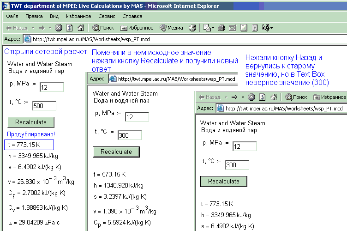Print the page with the printer icon
The height and width of the screenshot is (231, 347).
tap(221, 28)
